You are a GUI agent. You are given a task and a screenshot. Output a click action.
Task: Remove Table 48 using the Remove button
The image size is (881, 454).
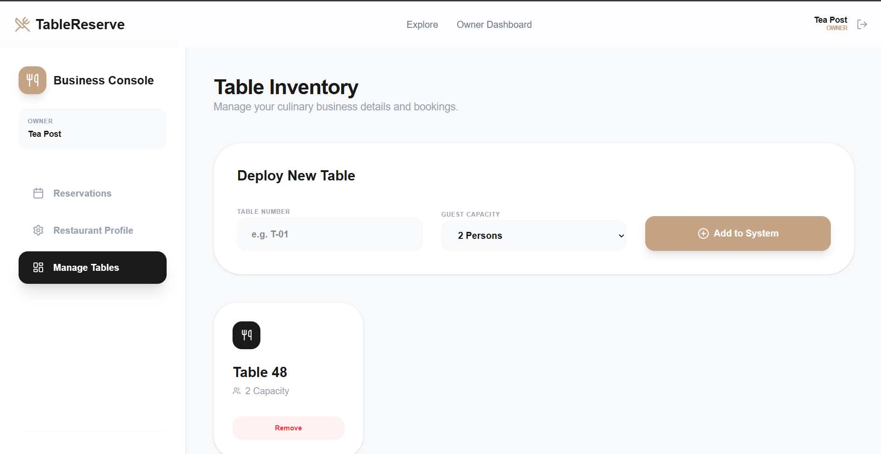[x=288, y=428]
